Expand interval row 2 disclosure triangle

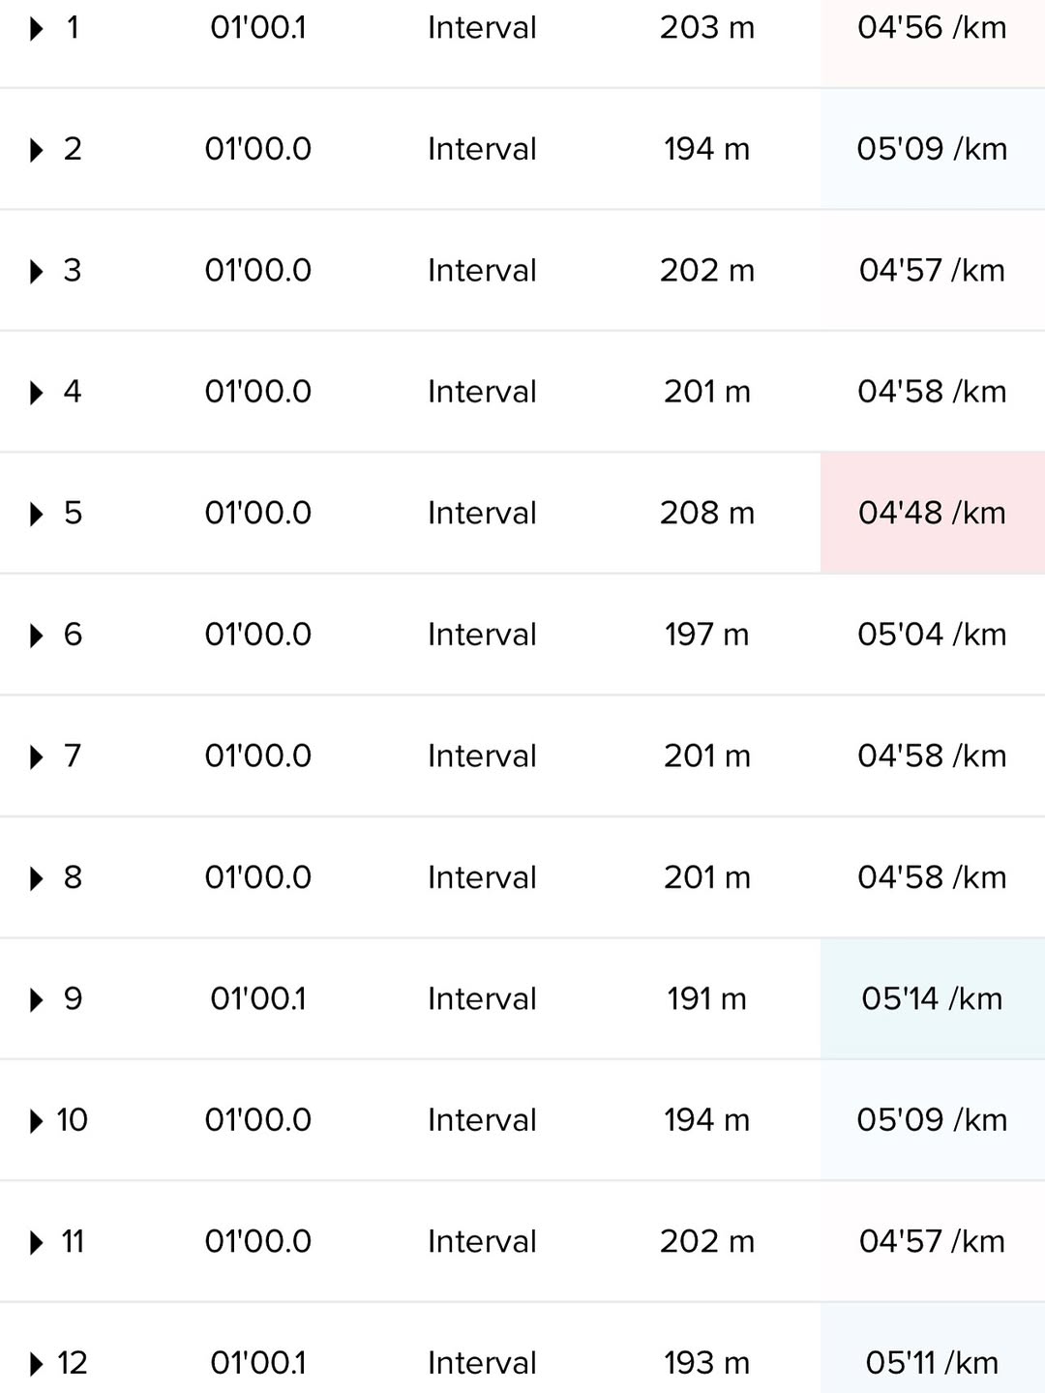coord(37,150)
